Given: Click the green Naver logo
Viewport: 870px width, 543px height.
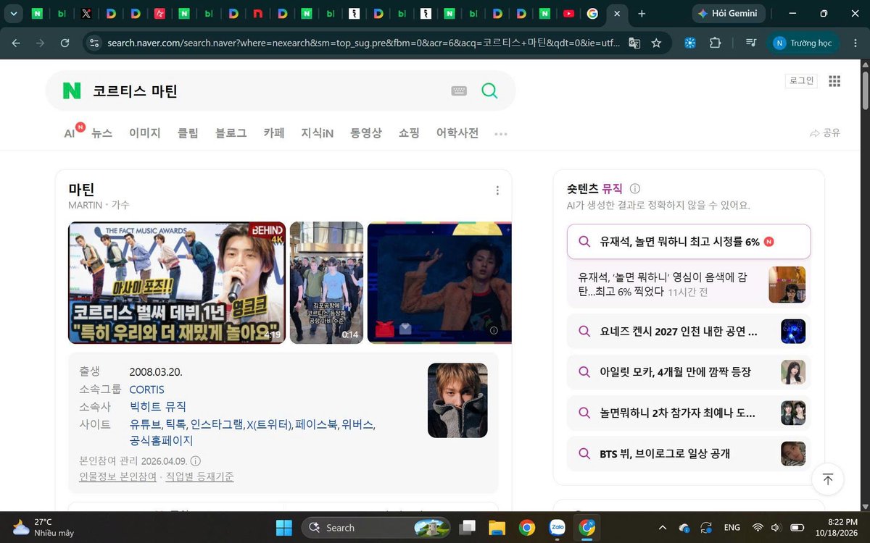Looking at the screenshot, I should click(72, 90).
